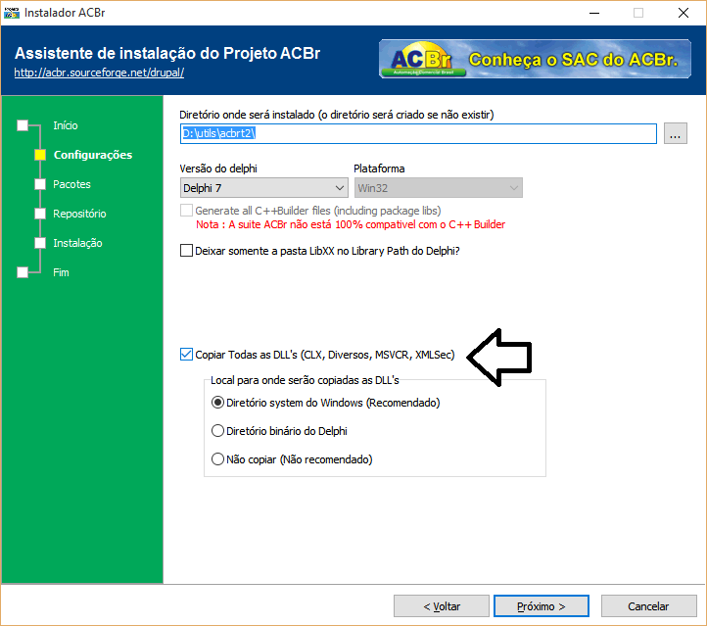Screen dimensions: 707x626
Task: Browse for directory with the ... button
Action: tap(675, 133)
